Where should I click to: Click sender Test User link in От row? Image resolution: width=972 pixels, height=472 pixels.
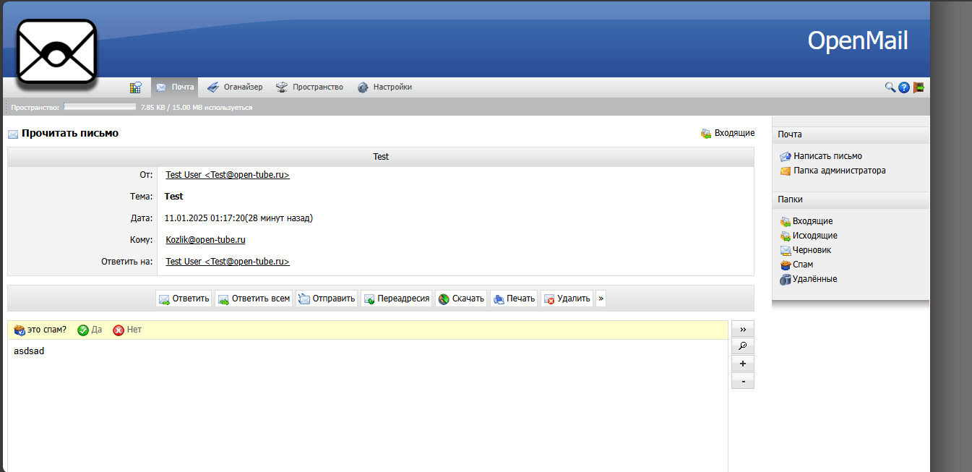[x=228, y=175]
